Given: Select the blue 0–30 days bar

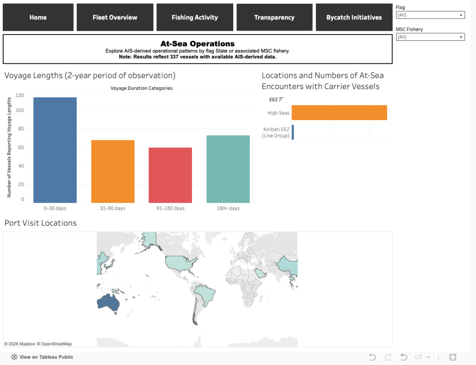Looking at the screenshot, I should pos(55,150).
